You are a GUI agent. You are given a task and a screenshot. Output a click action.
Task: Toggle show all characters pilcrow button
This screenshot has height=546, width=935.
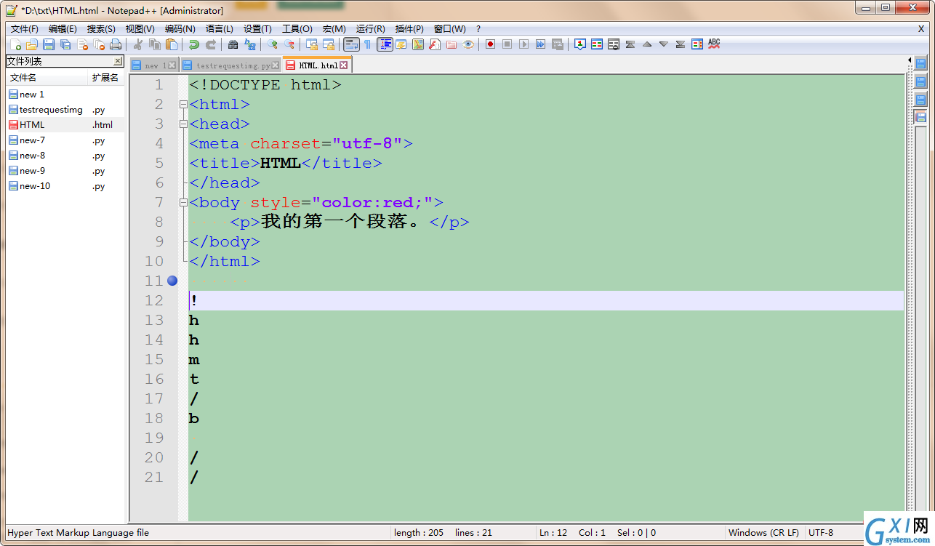point(368,44)
